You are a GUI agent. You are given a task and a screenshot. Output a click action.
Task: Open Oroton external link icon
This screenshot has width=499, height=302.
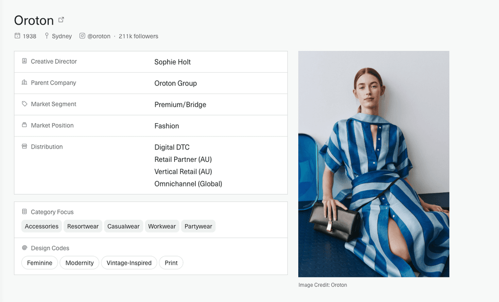(61, 20)
